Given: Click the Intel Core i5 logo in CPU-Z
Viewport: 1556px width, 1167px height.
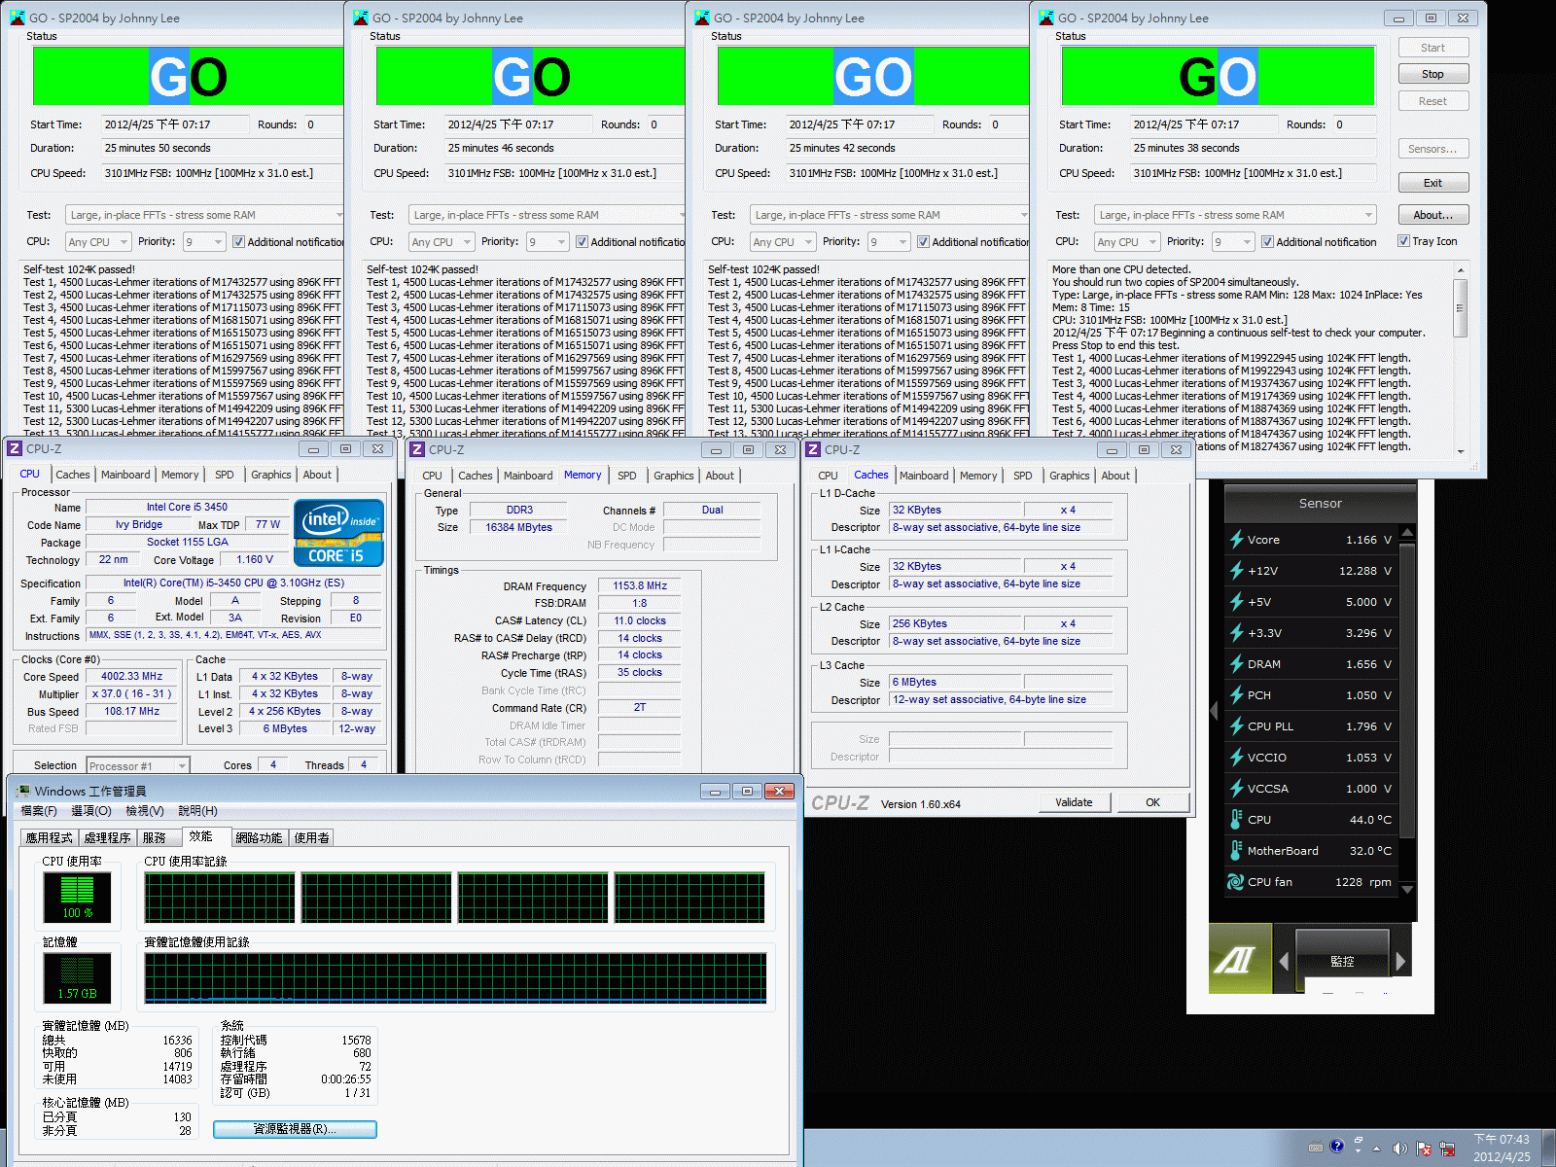Looking at the screenshot, I should click(338, 533).
